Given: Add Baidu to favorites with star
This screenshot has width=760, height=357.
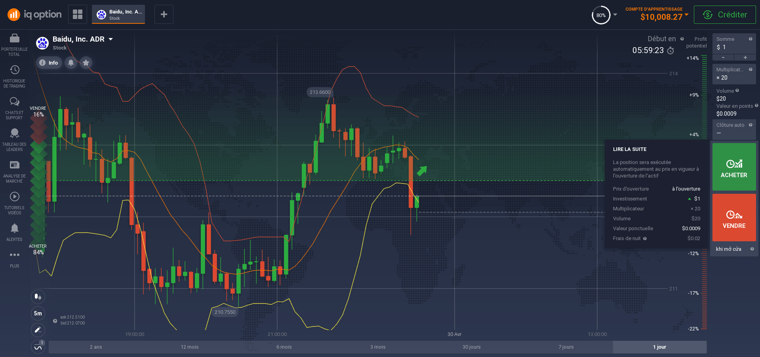Looking at the screenshot, I should point(86,63).
